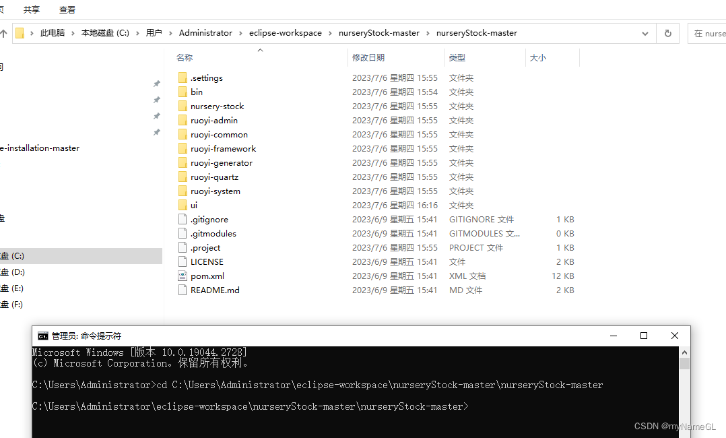Open the bin folder
Image resolution: width=726 pixels, height=438 pixels.
click(x=196, y=92)
